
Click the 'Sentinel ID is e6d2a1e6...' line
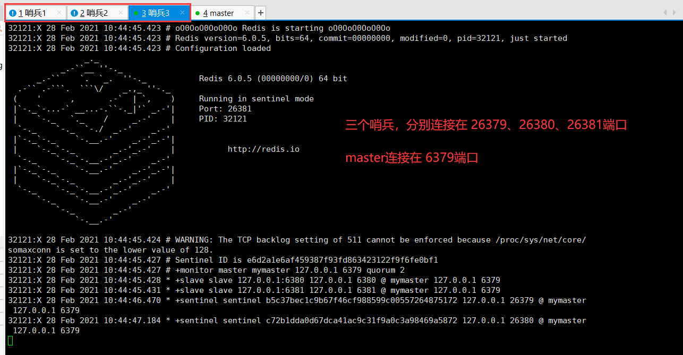point(223,260)
